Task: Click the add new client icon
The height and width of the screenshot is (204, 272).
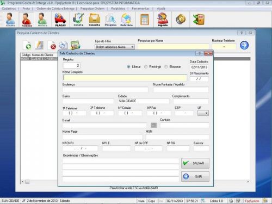Action: tap(28, 45)
